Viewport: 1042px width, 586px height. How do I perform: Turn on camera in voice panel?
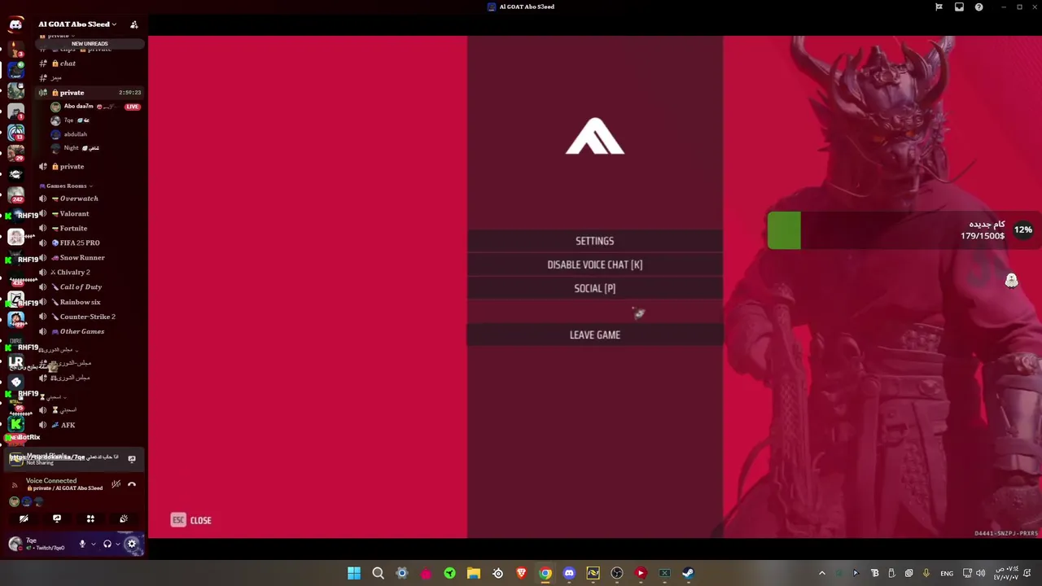24,518
